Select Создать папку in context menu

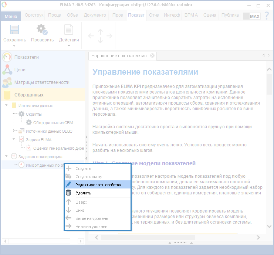pos(89,177)
